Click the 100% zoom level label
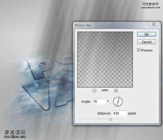The width and height of the screenshot is (163, 140). [x=105, y=90]
